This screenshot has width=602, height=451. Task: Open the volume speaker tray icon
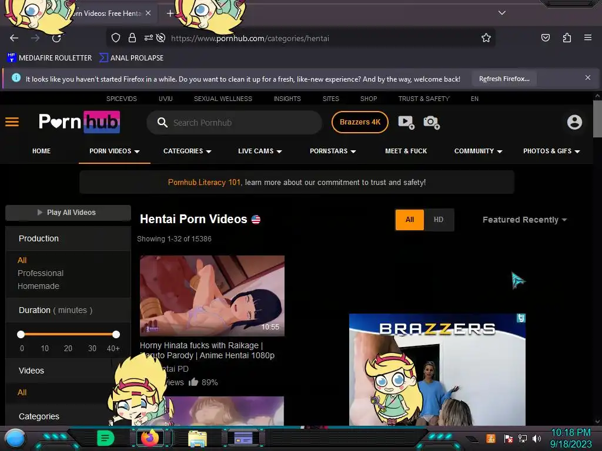[x=537, y=438]
